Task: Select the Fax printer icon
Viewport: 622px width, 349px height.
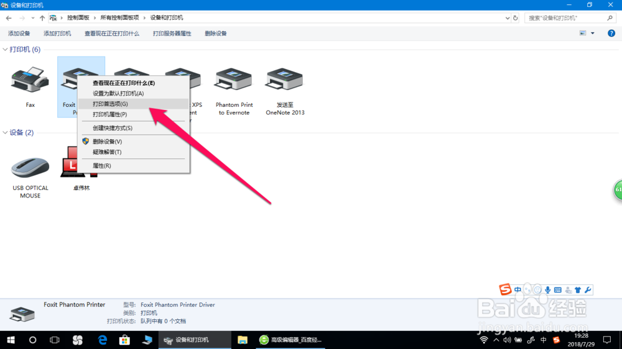Action: click(30, 80)
